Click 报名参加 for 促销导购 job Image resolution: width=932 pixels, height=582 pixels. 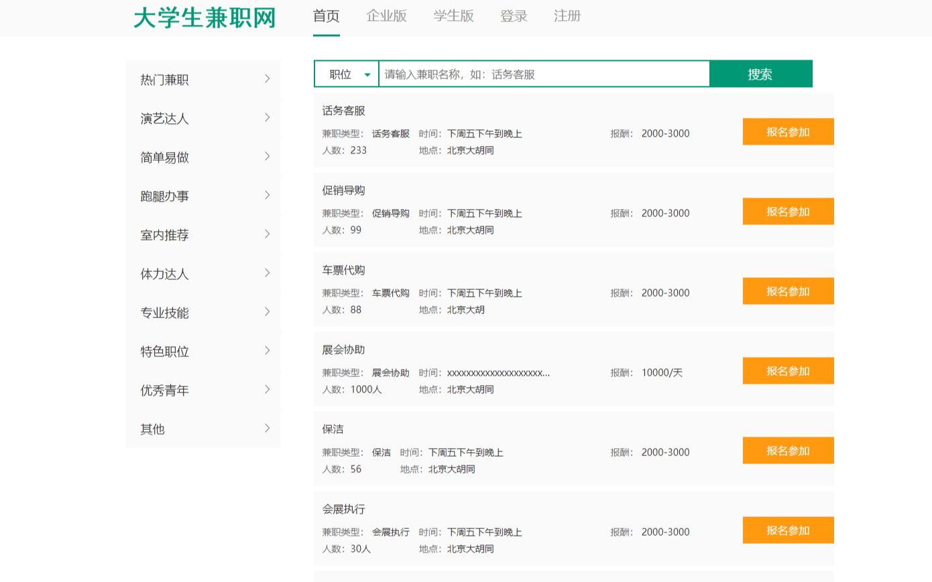pyautogui.click(x=789, y=212)
